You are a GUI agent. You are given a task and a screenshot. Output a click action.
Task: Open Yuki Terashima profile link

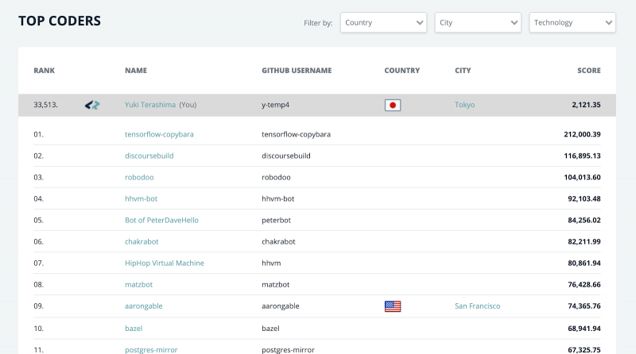(x=150, y=105)
